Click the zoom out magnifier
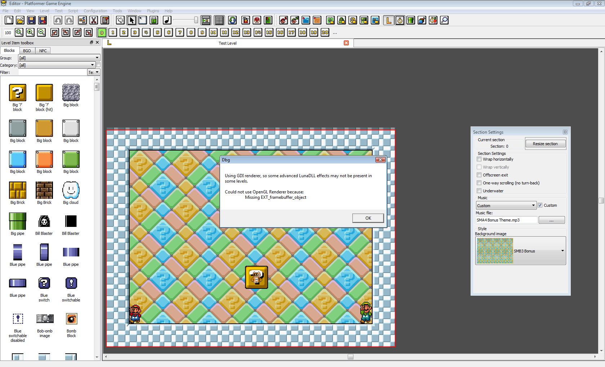 [41, 32]
